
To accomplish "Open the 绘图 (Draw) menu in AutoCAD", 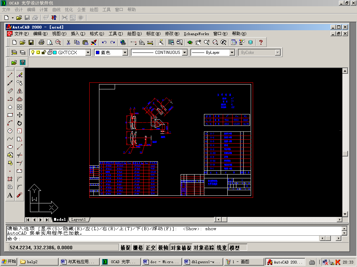I will [134, 34].
